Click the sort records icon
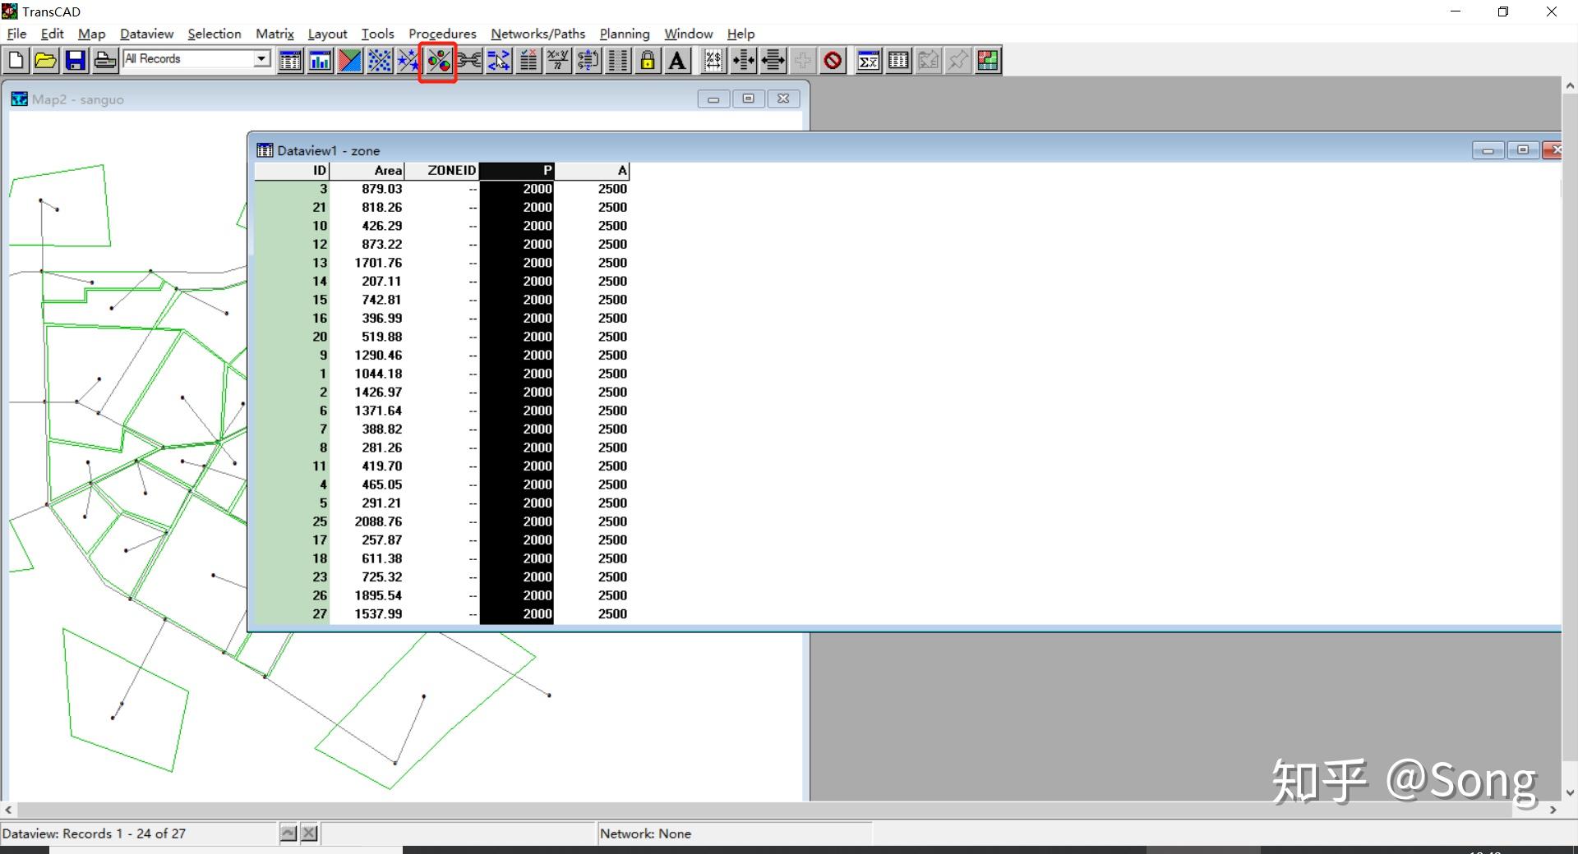This screenshot has height=854, width=1578. [588, 60]
